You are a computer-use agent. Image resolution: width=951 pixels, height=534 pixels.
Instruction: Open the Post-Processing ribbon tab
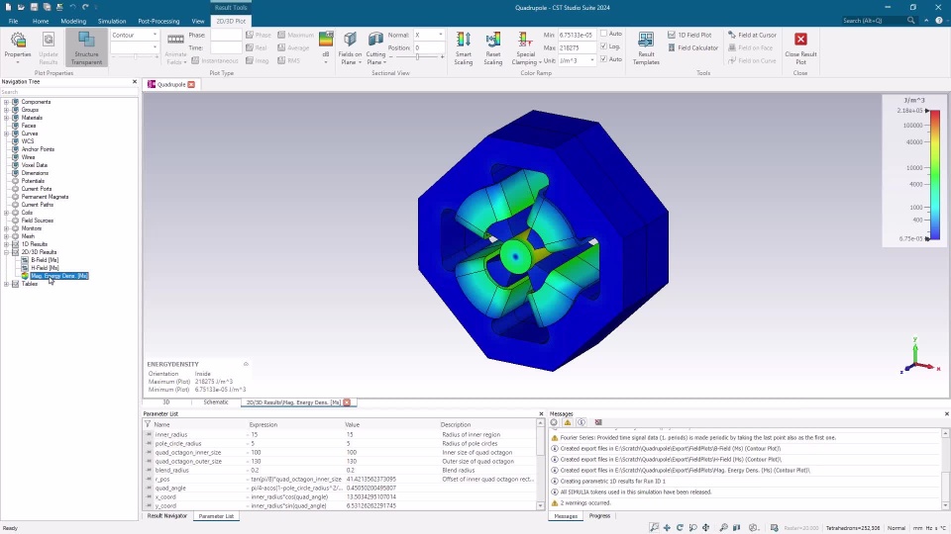pos(158,21)
